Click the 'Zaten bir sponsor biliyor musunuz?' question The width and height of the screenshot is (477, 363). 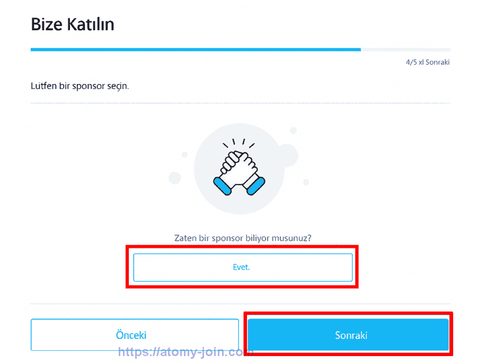click(x=243, y=238)
